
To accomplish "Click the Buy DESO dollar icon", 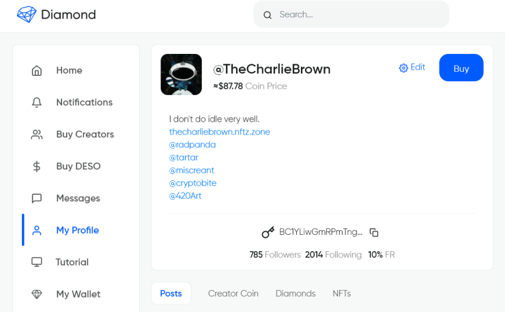I will [37, 167].
